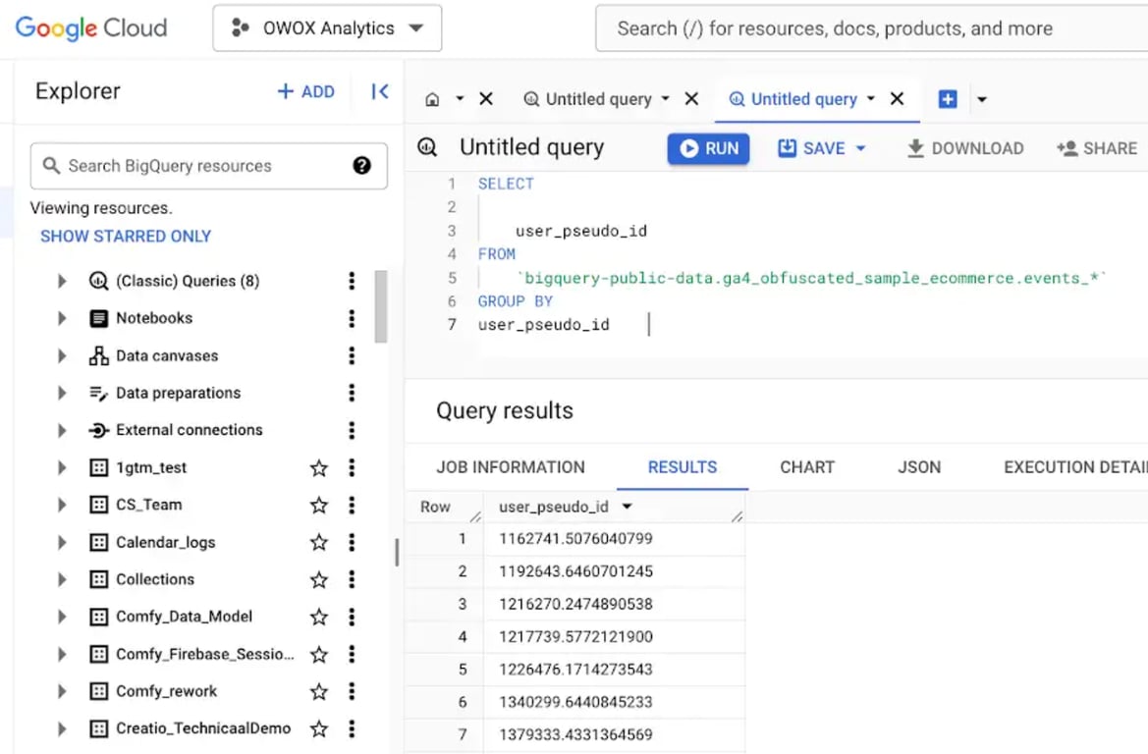
Task: Click the Explorer panel vertical scrollbar
Action: coord(381,306)
